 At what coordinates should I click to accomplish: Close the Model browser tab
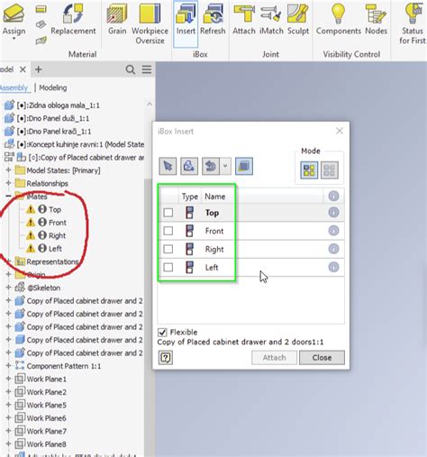[23, 69]
